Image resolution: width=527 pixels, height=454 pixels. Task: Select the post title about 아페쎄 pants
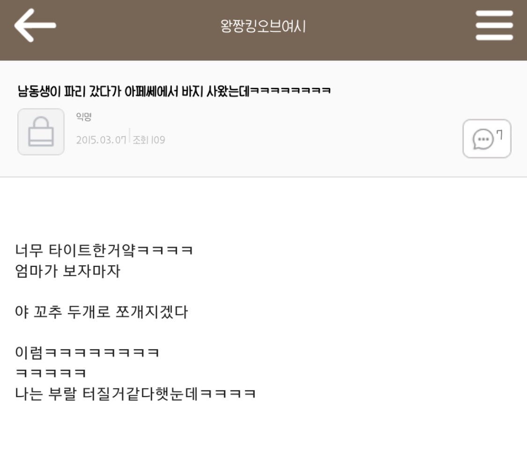[x=174, y=91]
